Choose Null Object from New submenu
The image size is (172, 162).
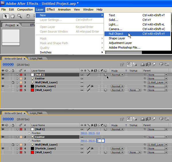tap(137, 34)
